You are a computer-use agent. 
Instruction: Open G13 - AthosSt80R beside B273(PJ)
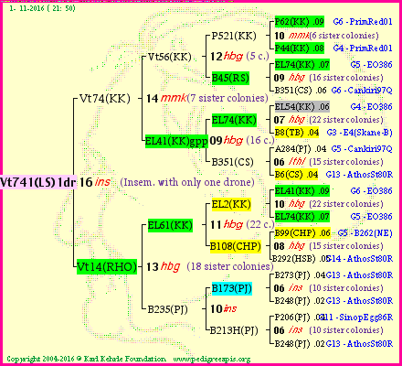[x=359, y=275]
